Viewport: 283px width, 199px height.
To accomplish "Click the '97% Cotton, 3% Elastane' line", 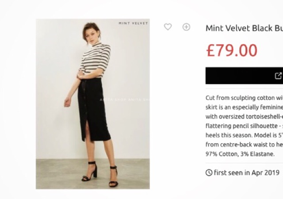I will 240,154.
